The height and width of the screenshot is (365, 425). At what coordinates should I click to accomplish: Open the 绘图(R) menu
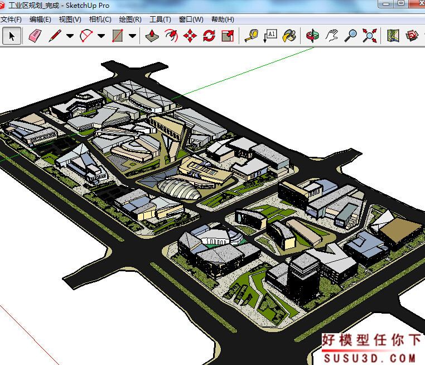tap(130, 20)
